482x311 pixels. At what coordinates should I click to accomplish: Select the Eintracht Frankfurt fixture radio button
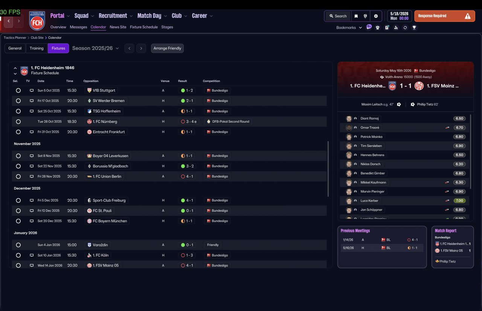coord(18,132)
